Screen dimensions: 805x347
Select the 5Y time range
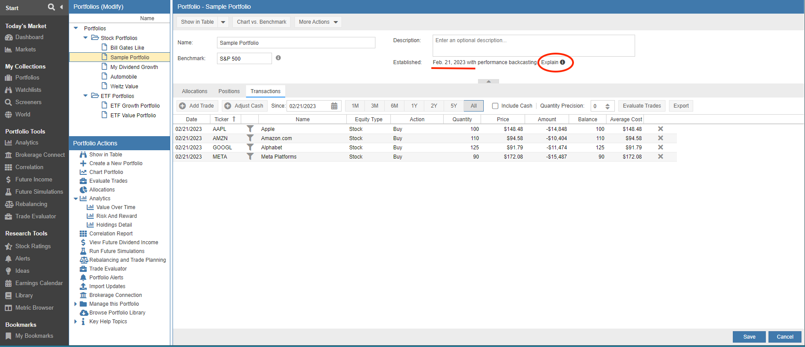coord(454,106)
